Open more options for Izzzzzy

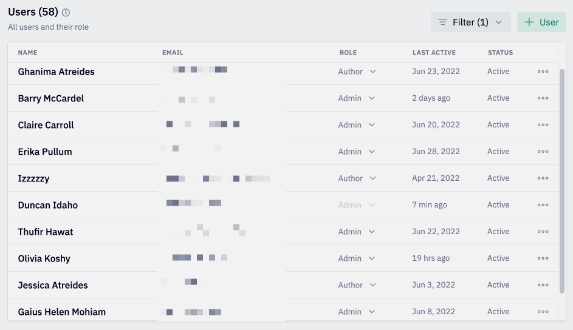[x=543, y=178]
